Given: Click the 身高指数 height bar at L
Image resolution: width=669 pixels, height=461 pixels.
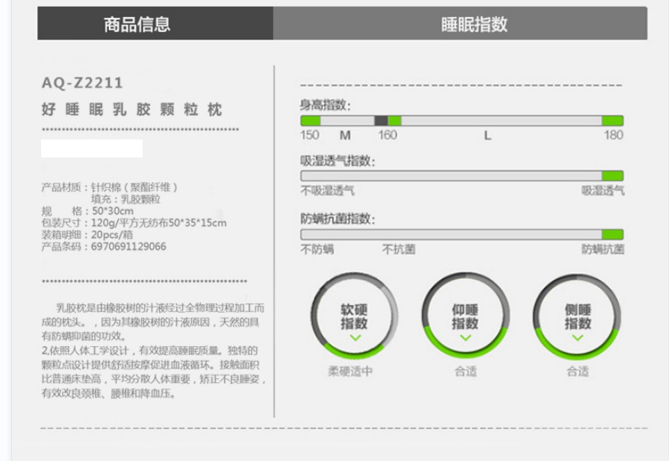Looking at the screenshot, I should [x=488, y=121].
